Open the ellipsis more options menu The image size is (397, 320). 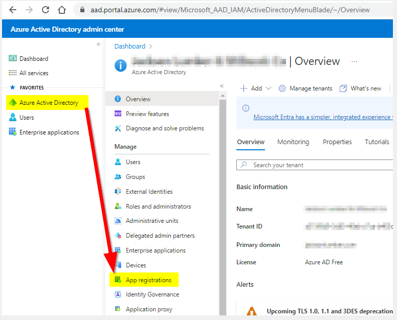click(x=354, y=61)
